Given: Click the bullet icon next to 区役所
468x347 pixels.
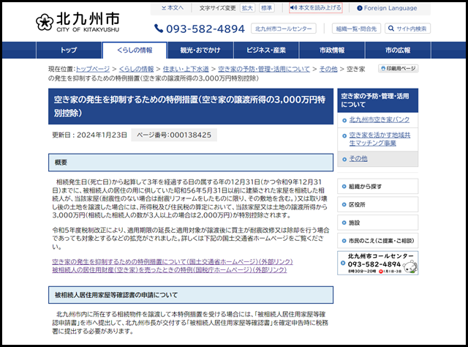Looking at the screenshot, I should click(344, 205).
